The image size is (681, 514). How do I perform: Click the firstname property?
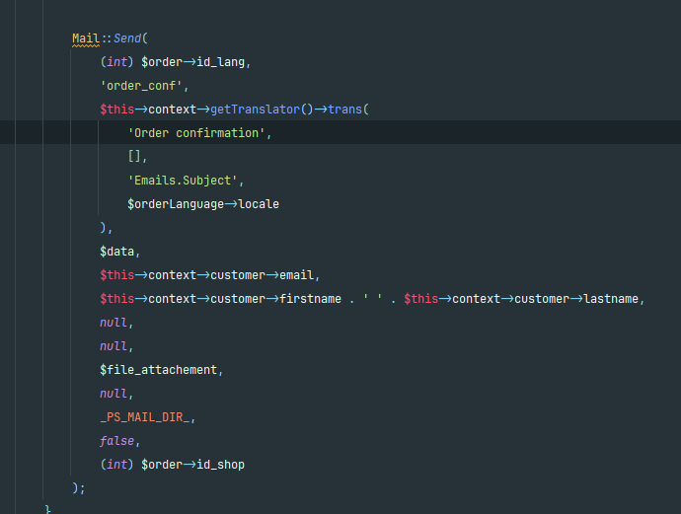pos(310,299)
